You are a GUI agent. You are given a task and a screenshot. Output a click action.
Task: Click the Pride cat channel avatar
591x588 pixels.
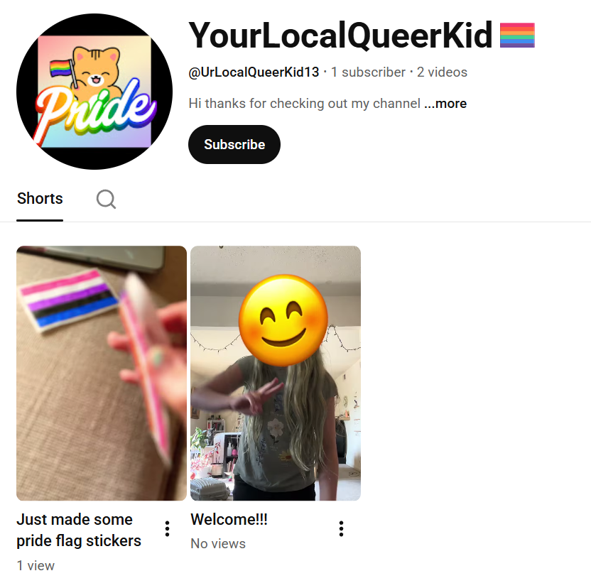pyautogui.click(x=94, y=92)
